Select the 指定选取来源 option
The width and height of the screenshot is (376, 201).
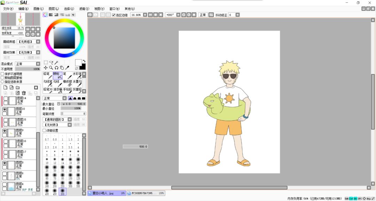click(x=2, y=82)
